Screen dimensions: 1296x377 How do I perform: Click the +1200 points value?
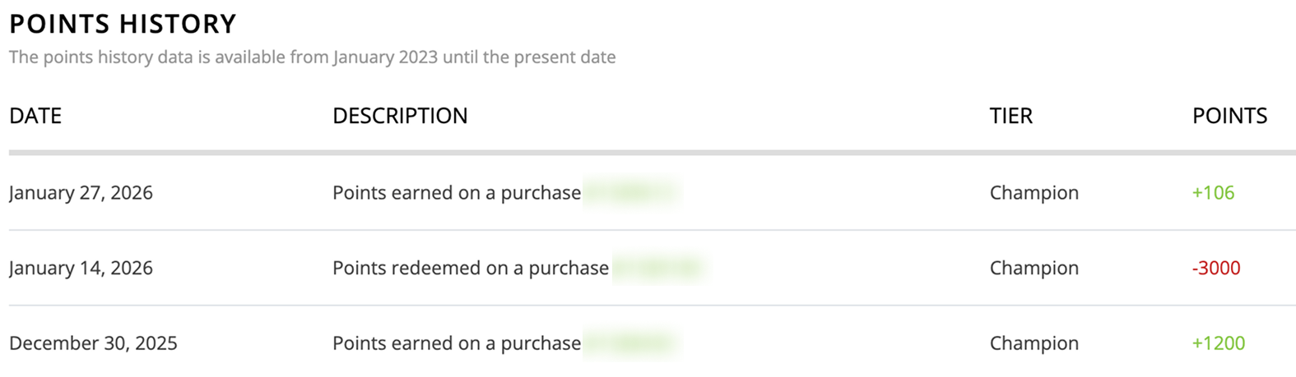tap(1218, 343)
